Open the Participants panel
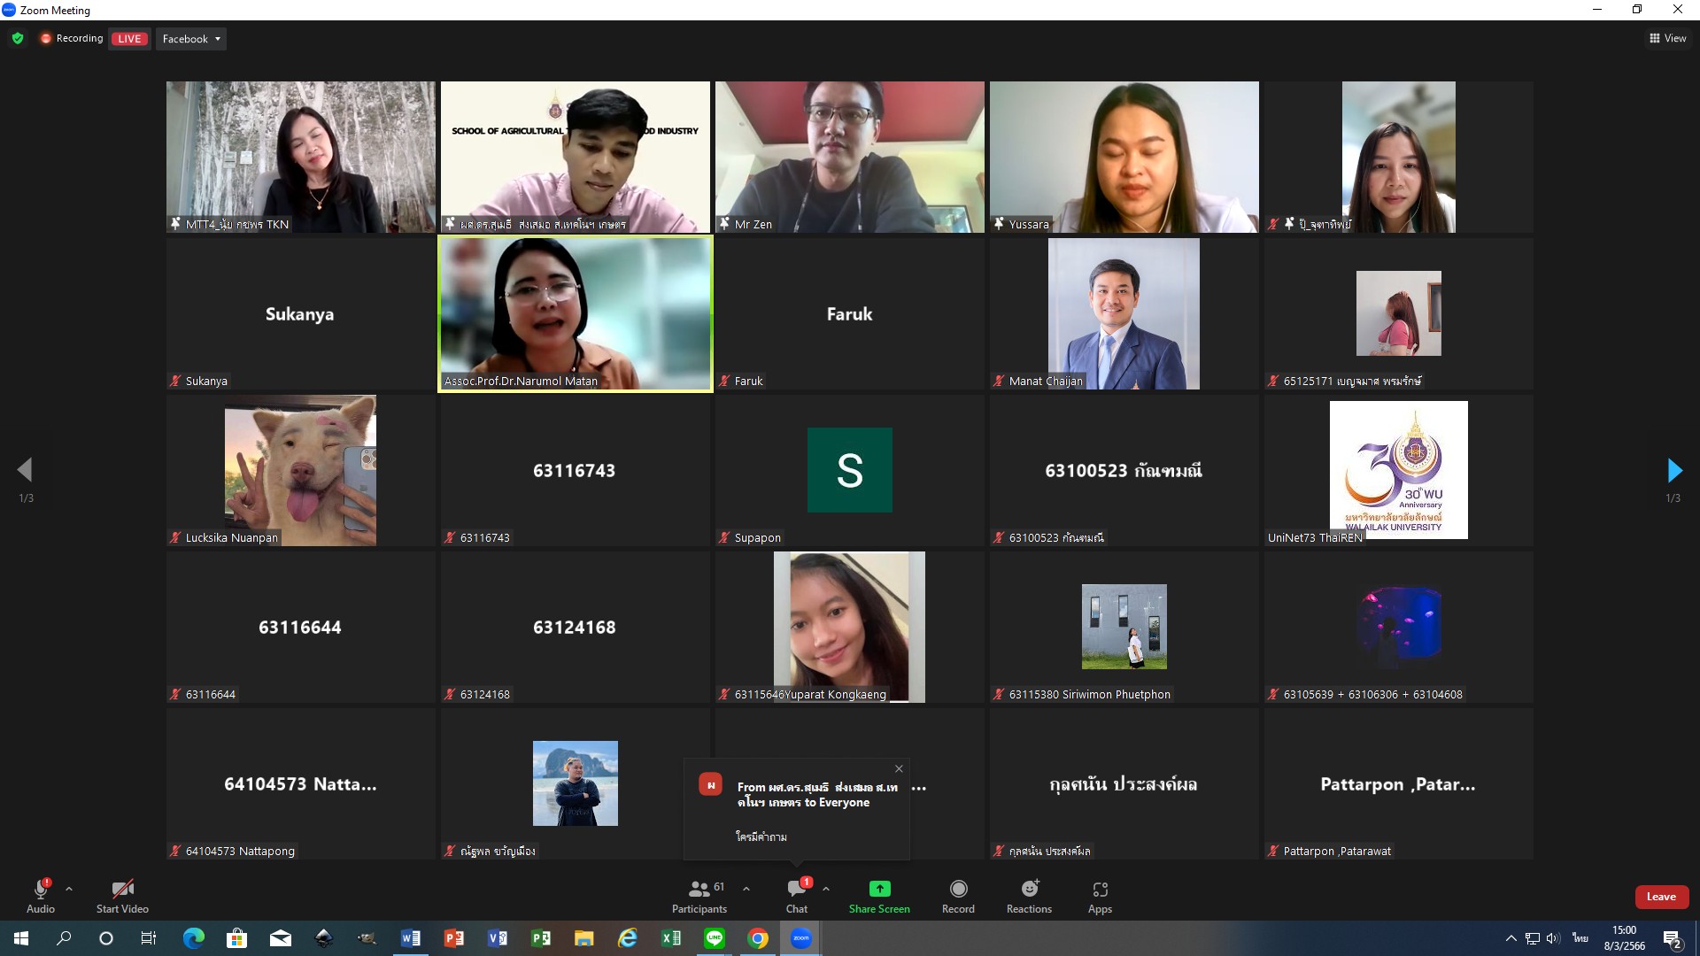Image resolution: width=1700 pixels, height=956 pixels. (x=699, y=895)
